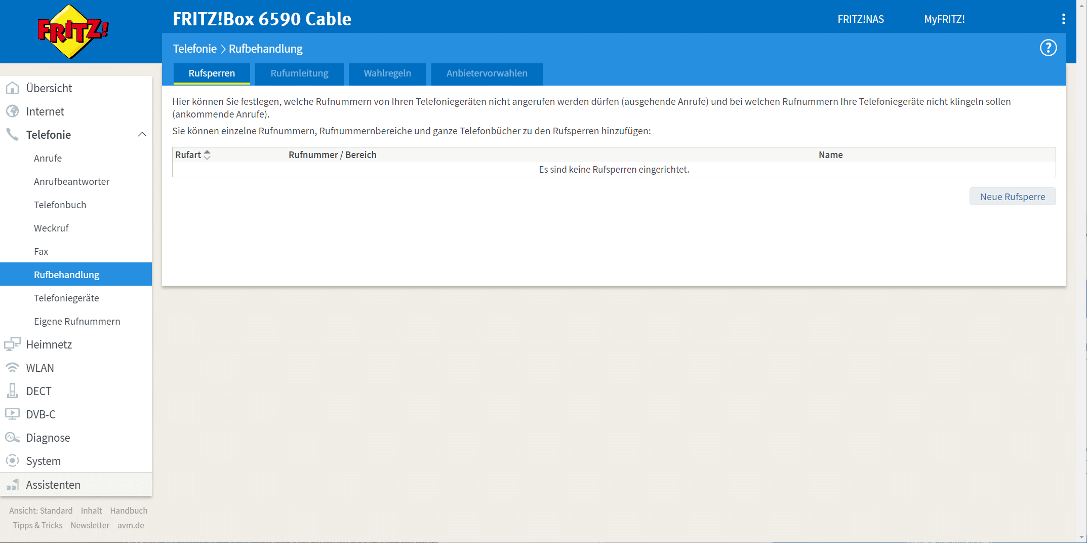The height and width of the screenshot is (543, 1087).
Task: Collapse the Telefonie menu chevron
Action: pyautogui.click(x=142, y=135)
